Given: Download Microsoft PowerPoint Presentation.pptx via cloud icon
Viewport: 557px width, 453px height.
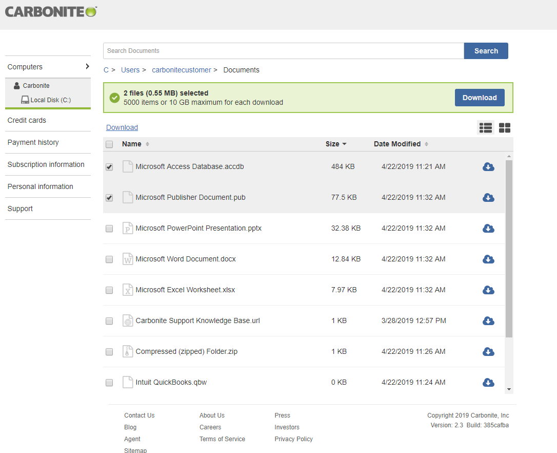Looking at the screenshot, I should pyautogui.click(x=488, y=228).
